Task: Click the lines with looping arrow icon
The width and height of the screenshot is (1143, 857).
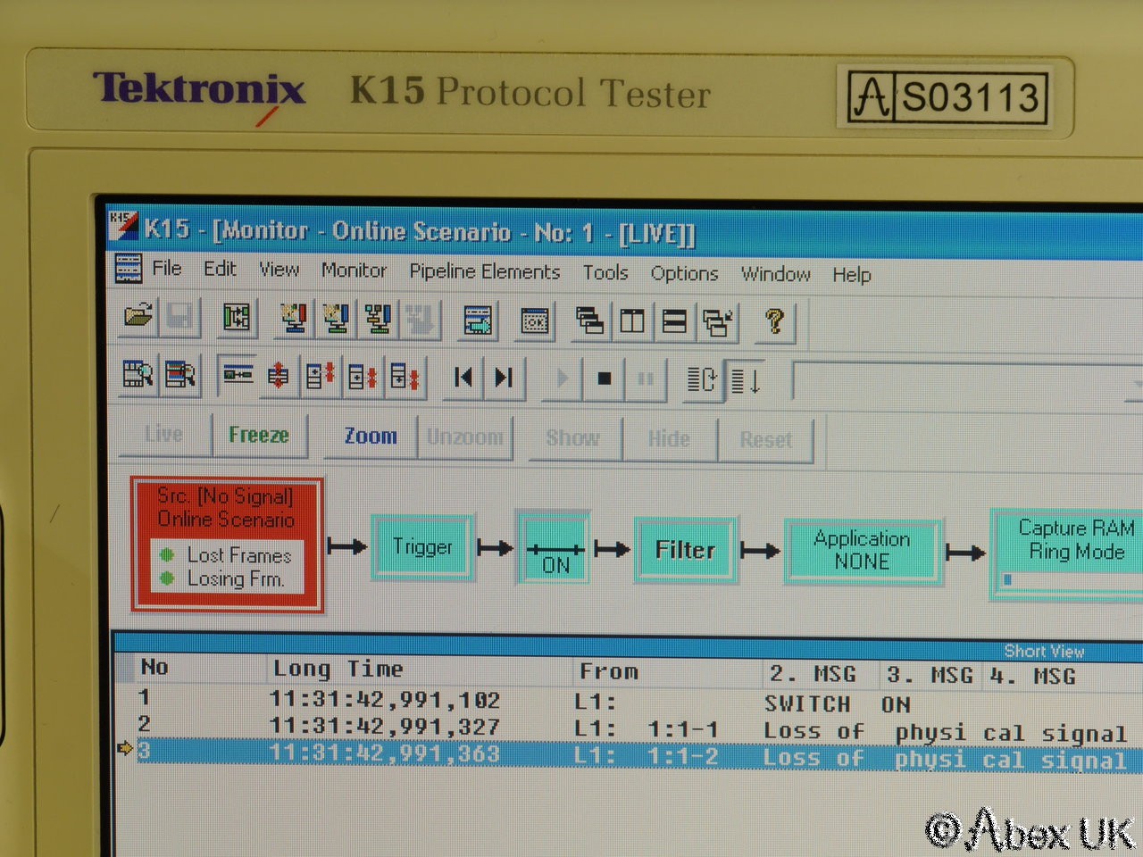Action: 702,381
